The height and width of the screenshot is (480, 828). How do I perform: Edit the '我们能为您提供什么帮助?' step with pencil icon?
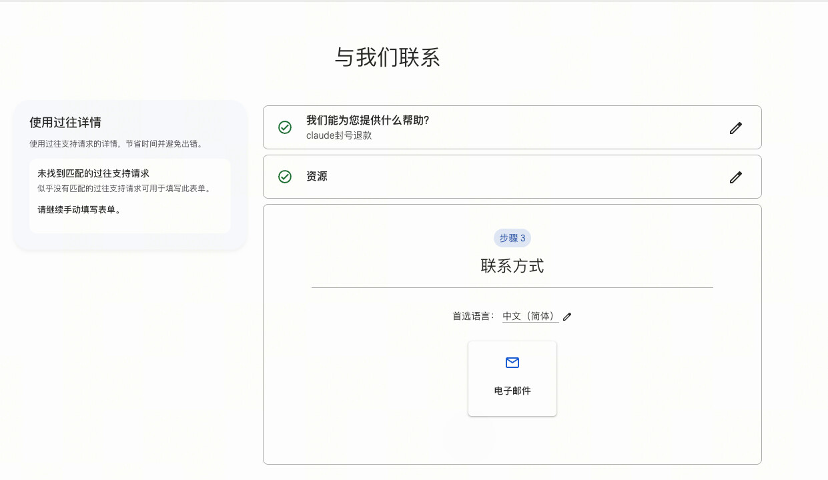(735, 127)
